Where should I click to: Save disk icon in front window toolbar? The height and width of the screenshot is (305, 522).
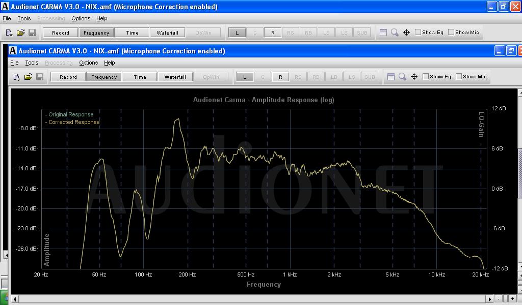(40, 77)
